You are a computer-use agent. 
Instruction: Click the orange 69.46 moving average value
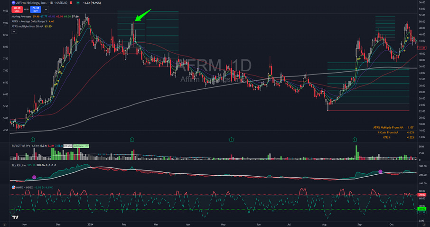pos(36,17)
